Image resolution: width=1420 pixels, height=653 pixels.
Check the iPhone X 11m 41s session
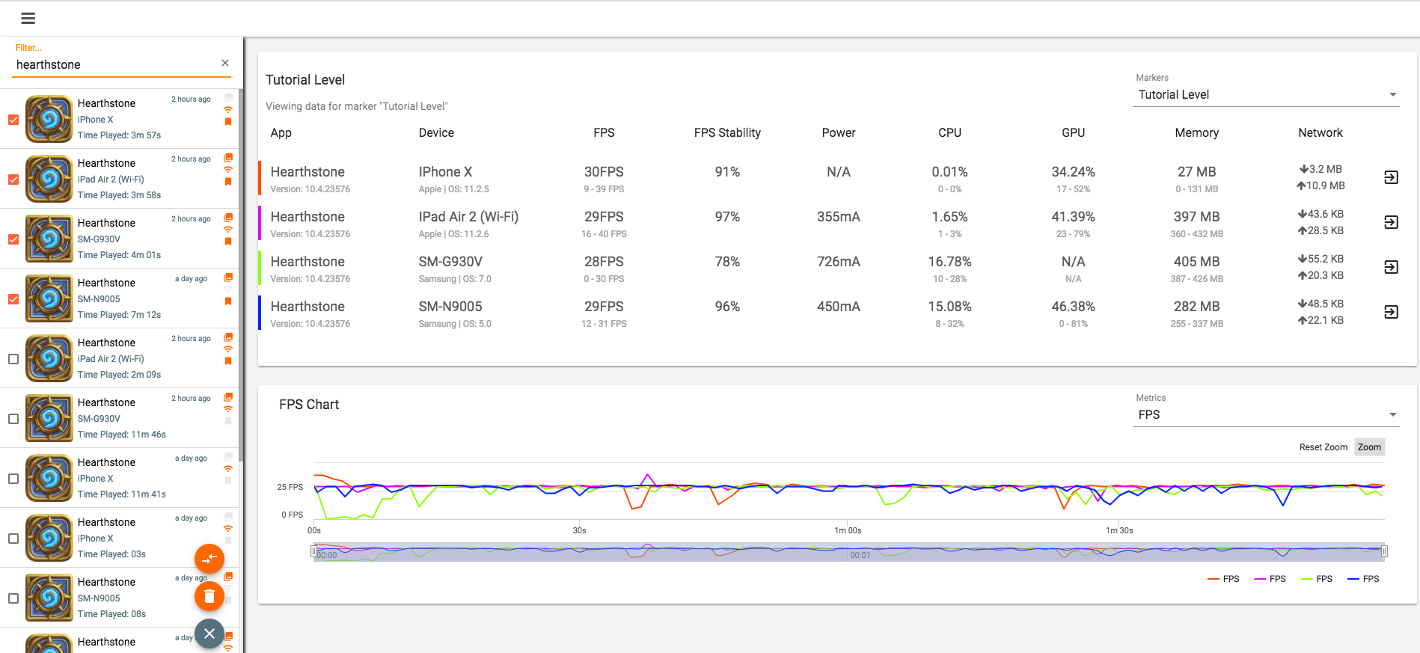coord(13,479)
